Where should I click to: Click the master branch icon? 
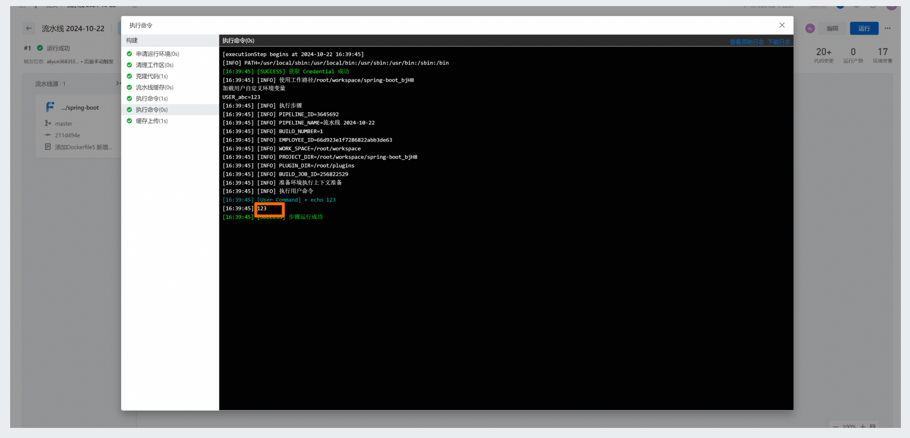48,123
